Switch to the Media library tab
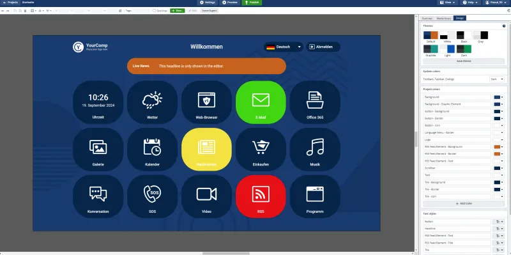This screenshot has height=255, width=511. [444, 19]
